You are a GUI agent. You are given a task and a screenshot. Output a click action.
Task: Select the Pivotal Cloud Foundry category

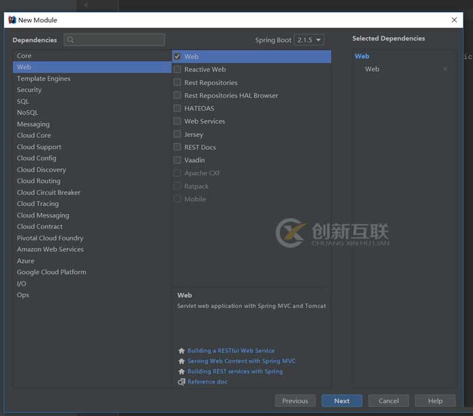[x=92, y=238]
